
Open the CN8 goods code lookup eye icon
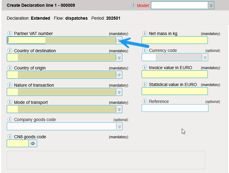coord(33,144)
